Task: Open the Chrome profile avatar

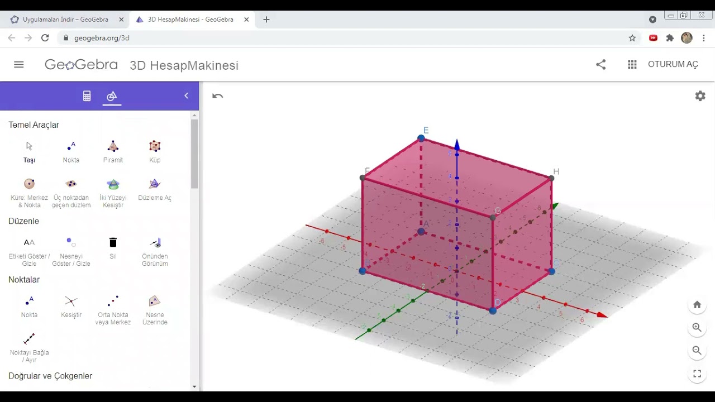Action: click(x=687, y=38)
